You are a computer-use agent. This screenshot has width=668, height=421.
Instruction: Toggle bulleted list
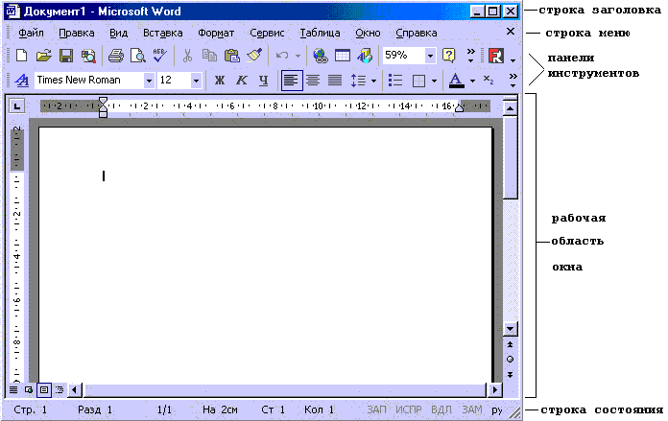(x=395, y=80)
